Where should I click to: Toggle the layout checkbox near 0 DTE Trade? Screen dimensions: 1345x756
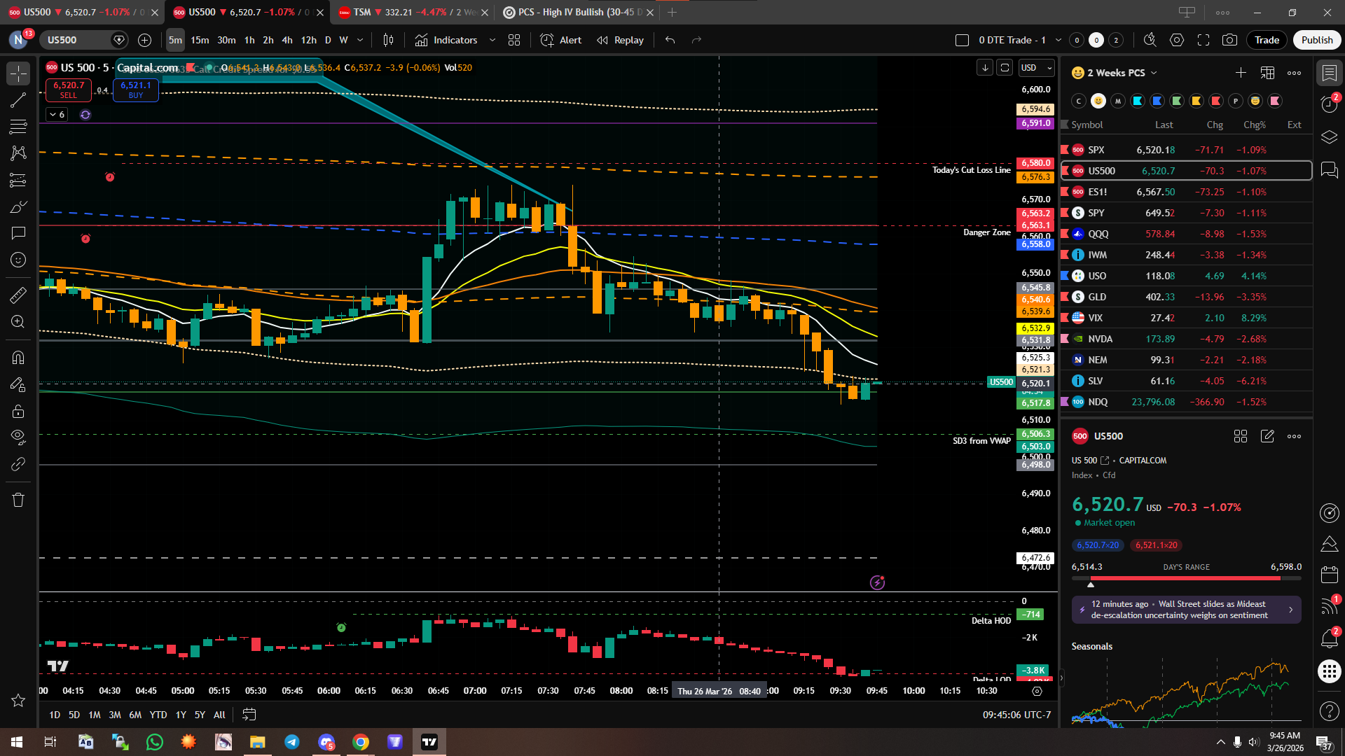pyautogui.click(x=962, y=40)
